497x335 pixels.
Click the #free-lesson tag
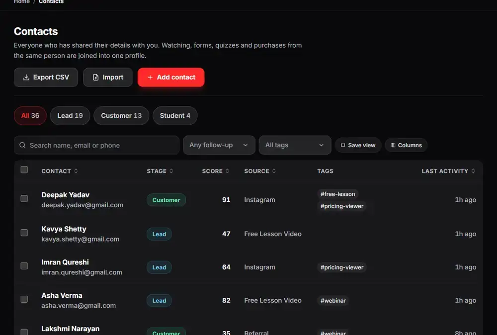click(337, 194)
